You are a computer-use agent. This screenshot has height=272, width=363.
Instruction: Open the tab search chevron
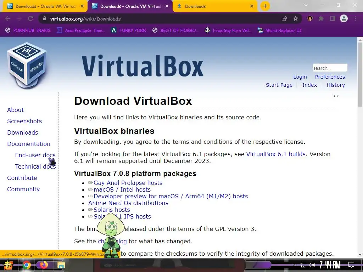click(306, 5)
